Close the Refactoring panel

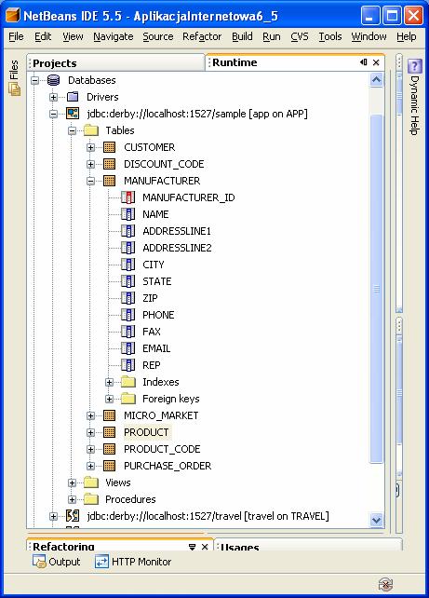[205, 547]
